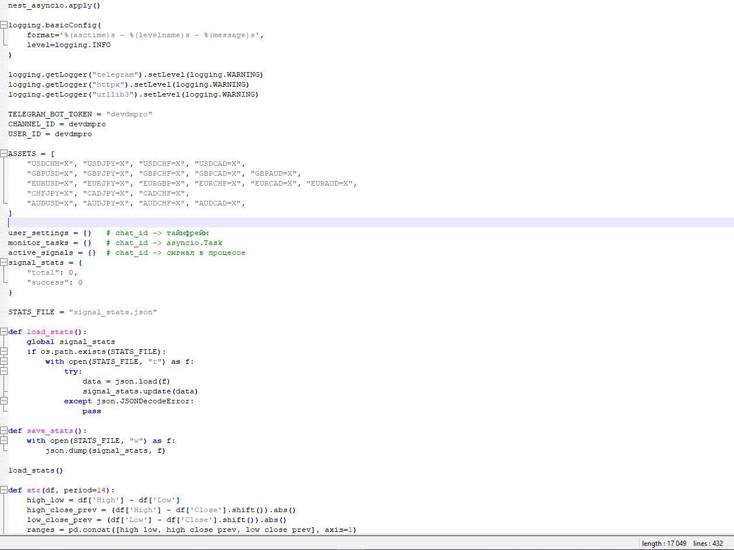
Task: Click the standalone load_stats() call line
Action: [x=36, y=470]
